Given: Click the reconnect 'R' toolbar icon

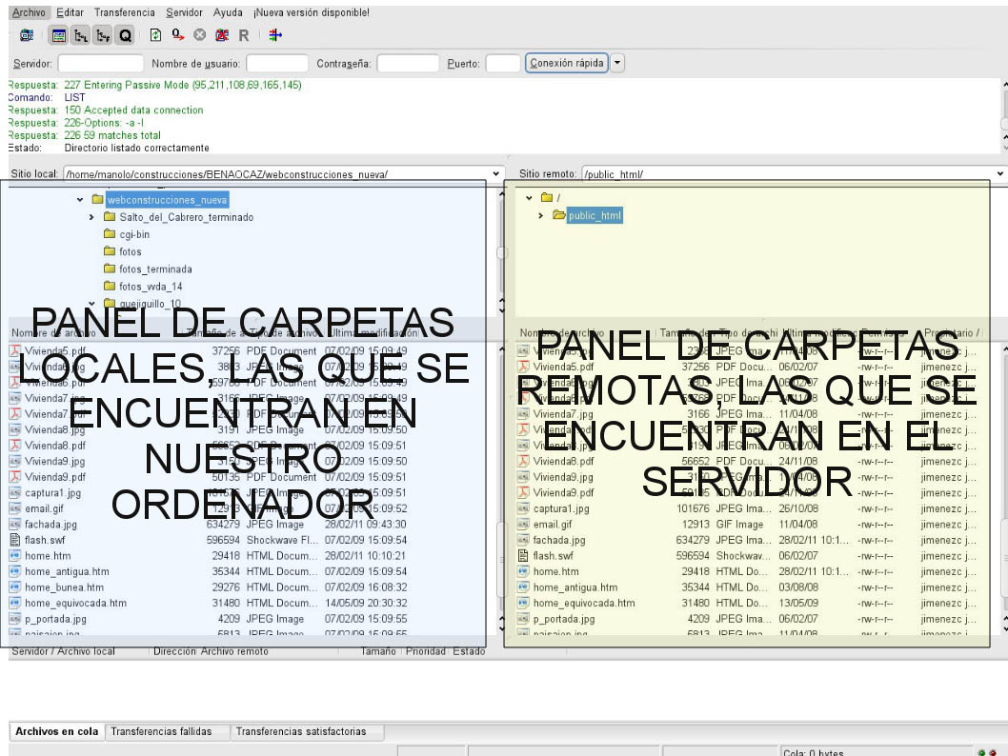Looking at the screenshot, I should [244, 35].
